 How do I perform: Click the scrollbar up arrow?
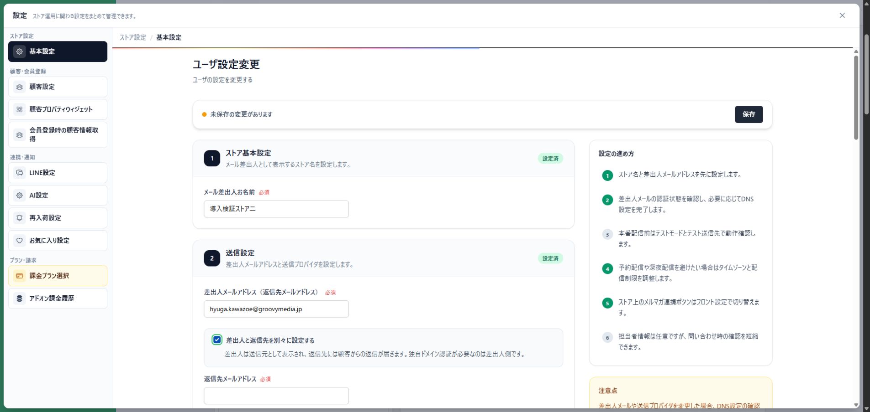pyautogui.click(x=856, y=51)
